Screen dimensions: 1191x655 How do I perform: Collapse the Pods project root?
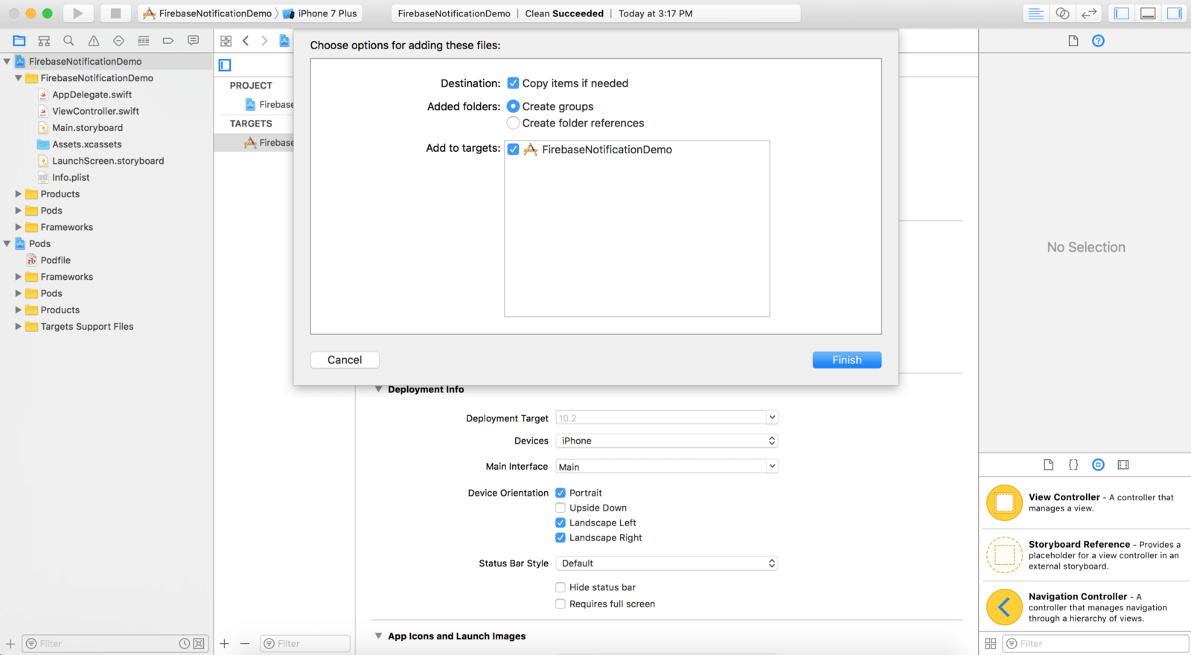[x=7, y=243]
